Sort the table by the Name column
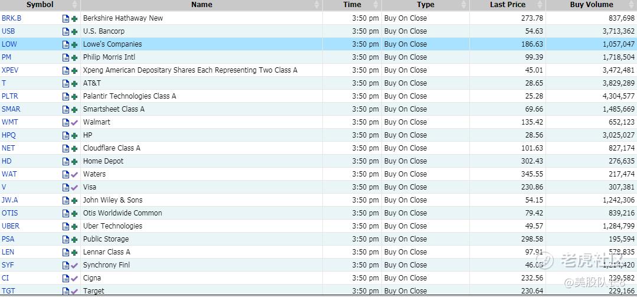 point(201,5)
